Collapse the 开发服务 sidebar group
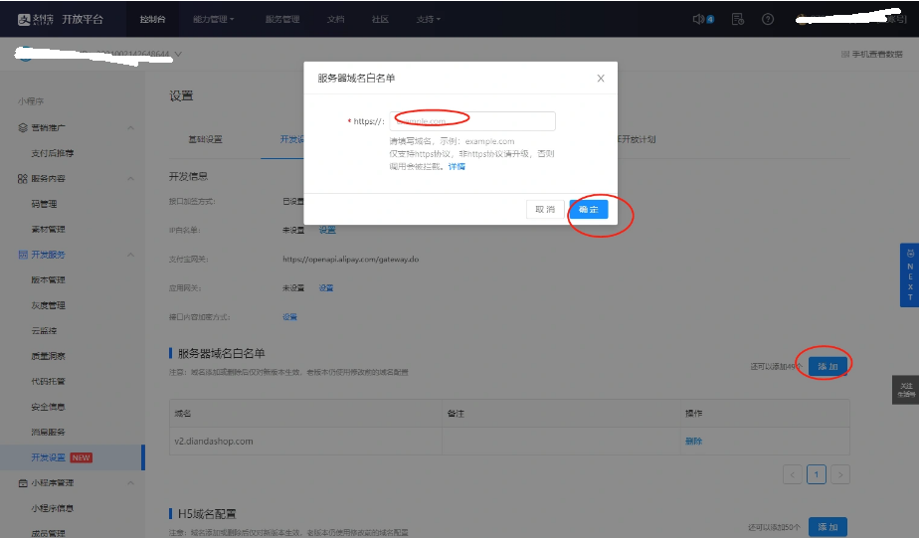The image size is (919, 538). [130, 255]
